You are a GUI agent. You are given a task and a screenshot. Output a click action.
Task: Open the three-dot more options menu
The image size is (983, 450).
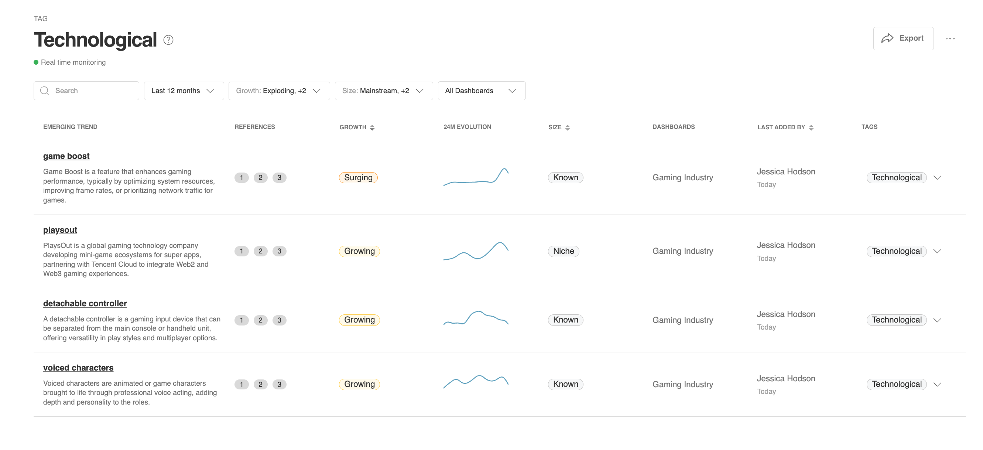950,38
